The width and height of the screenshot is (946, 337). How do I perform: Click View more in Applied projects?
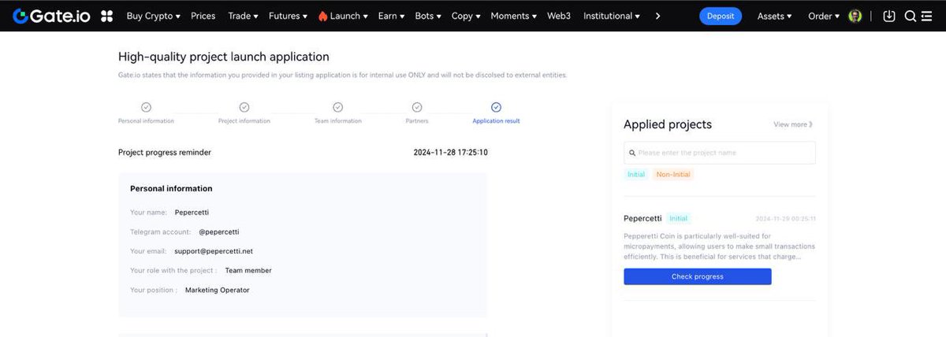[x=793, y=124]
